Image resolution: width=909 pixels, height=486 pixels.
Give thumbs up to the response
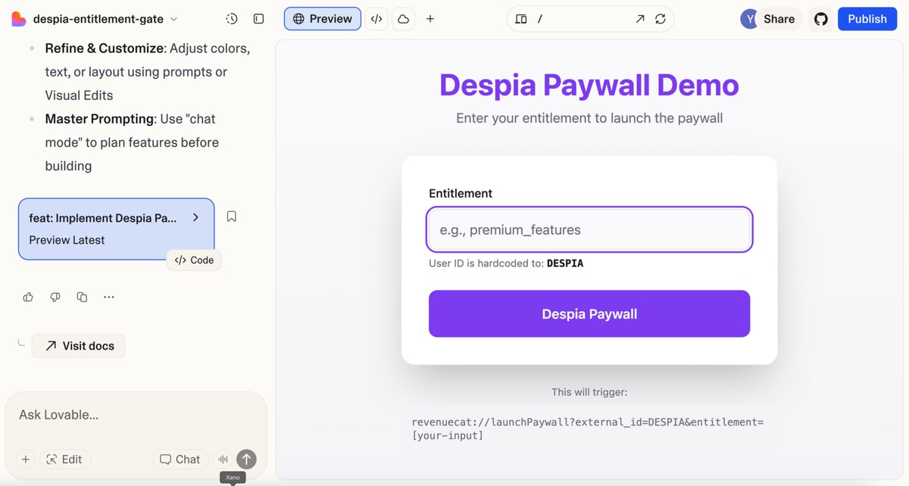(x=28, y=297)
